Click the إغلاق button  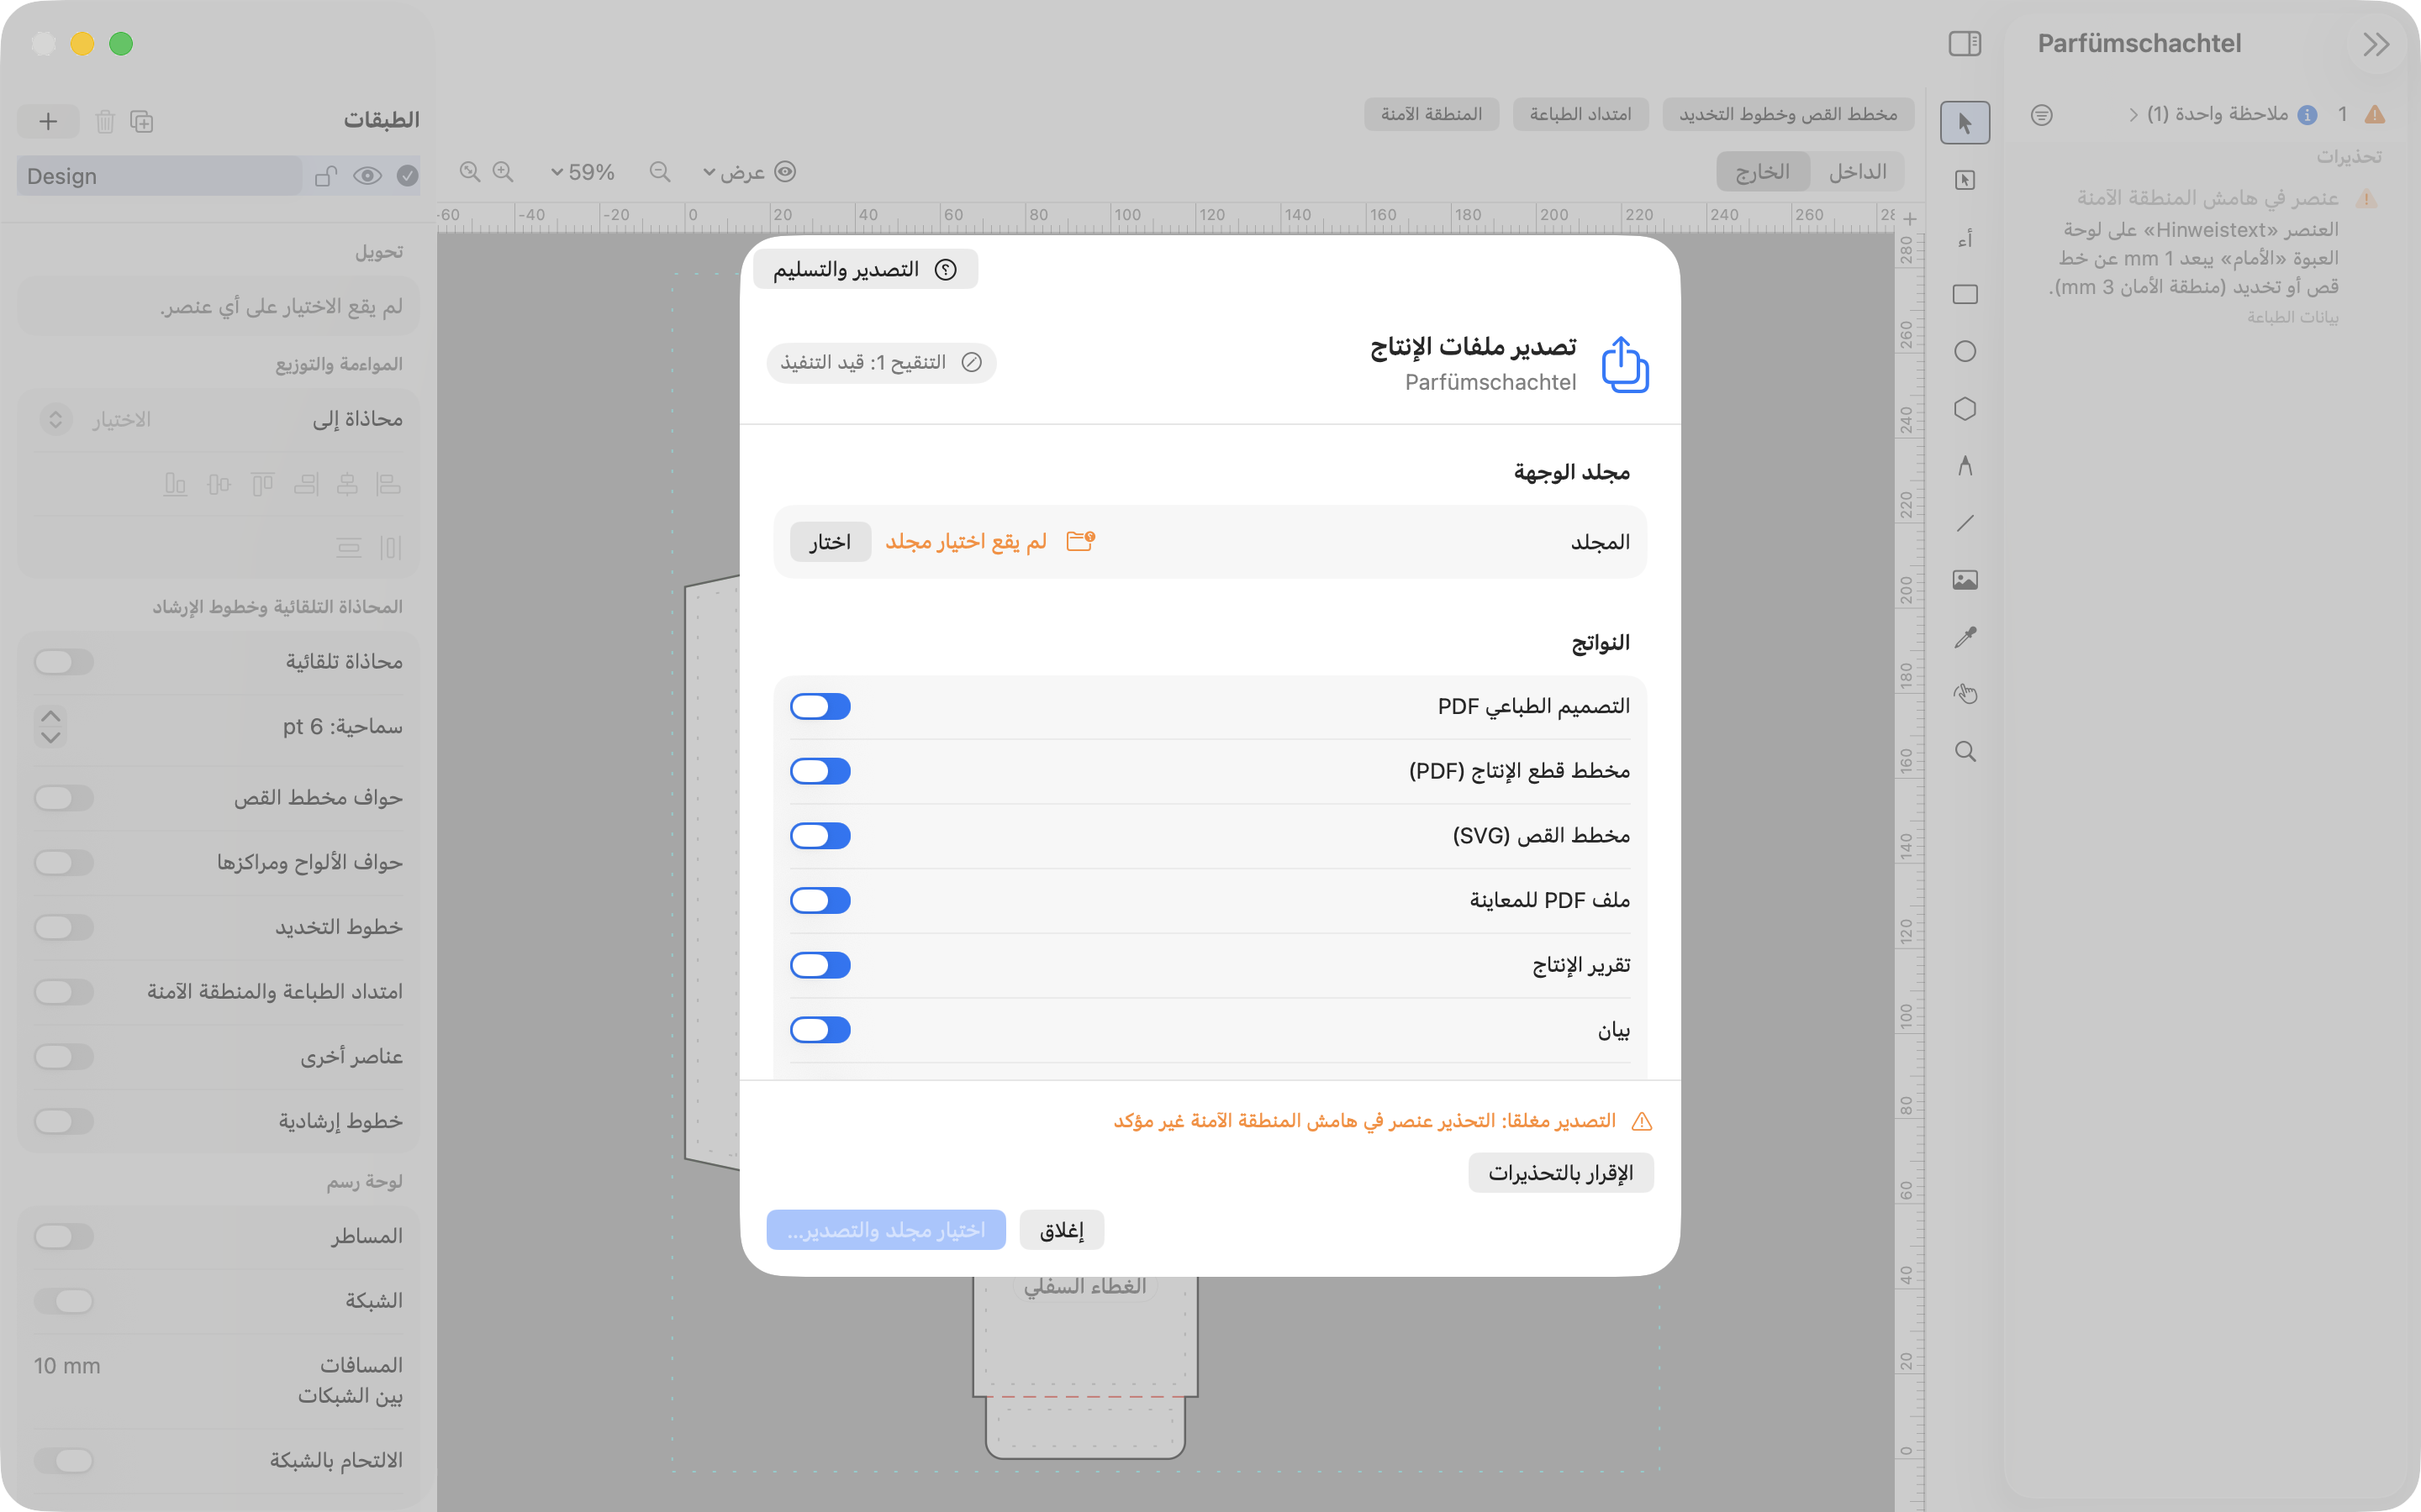coord(1062,1230)
